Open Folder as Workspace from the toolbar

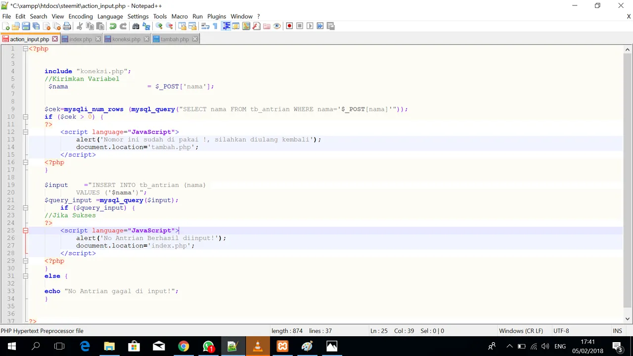[267, 26]
